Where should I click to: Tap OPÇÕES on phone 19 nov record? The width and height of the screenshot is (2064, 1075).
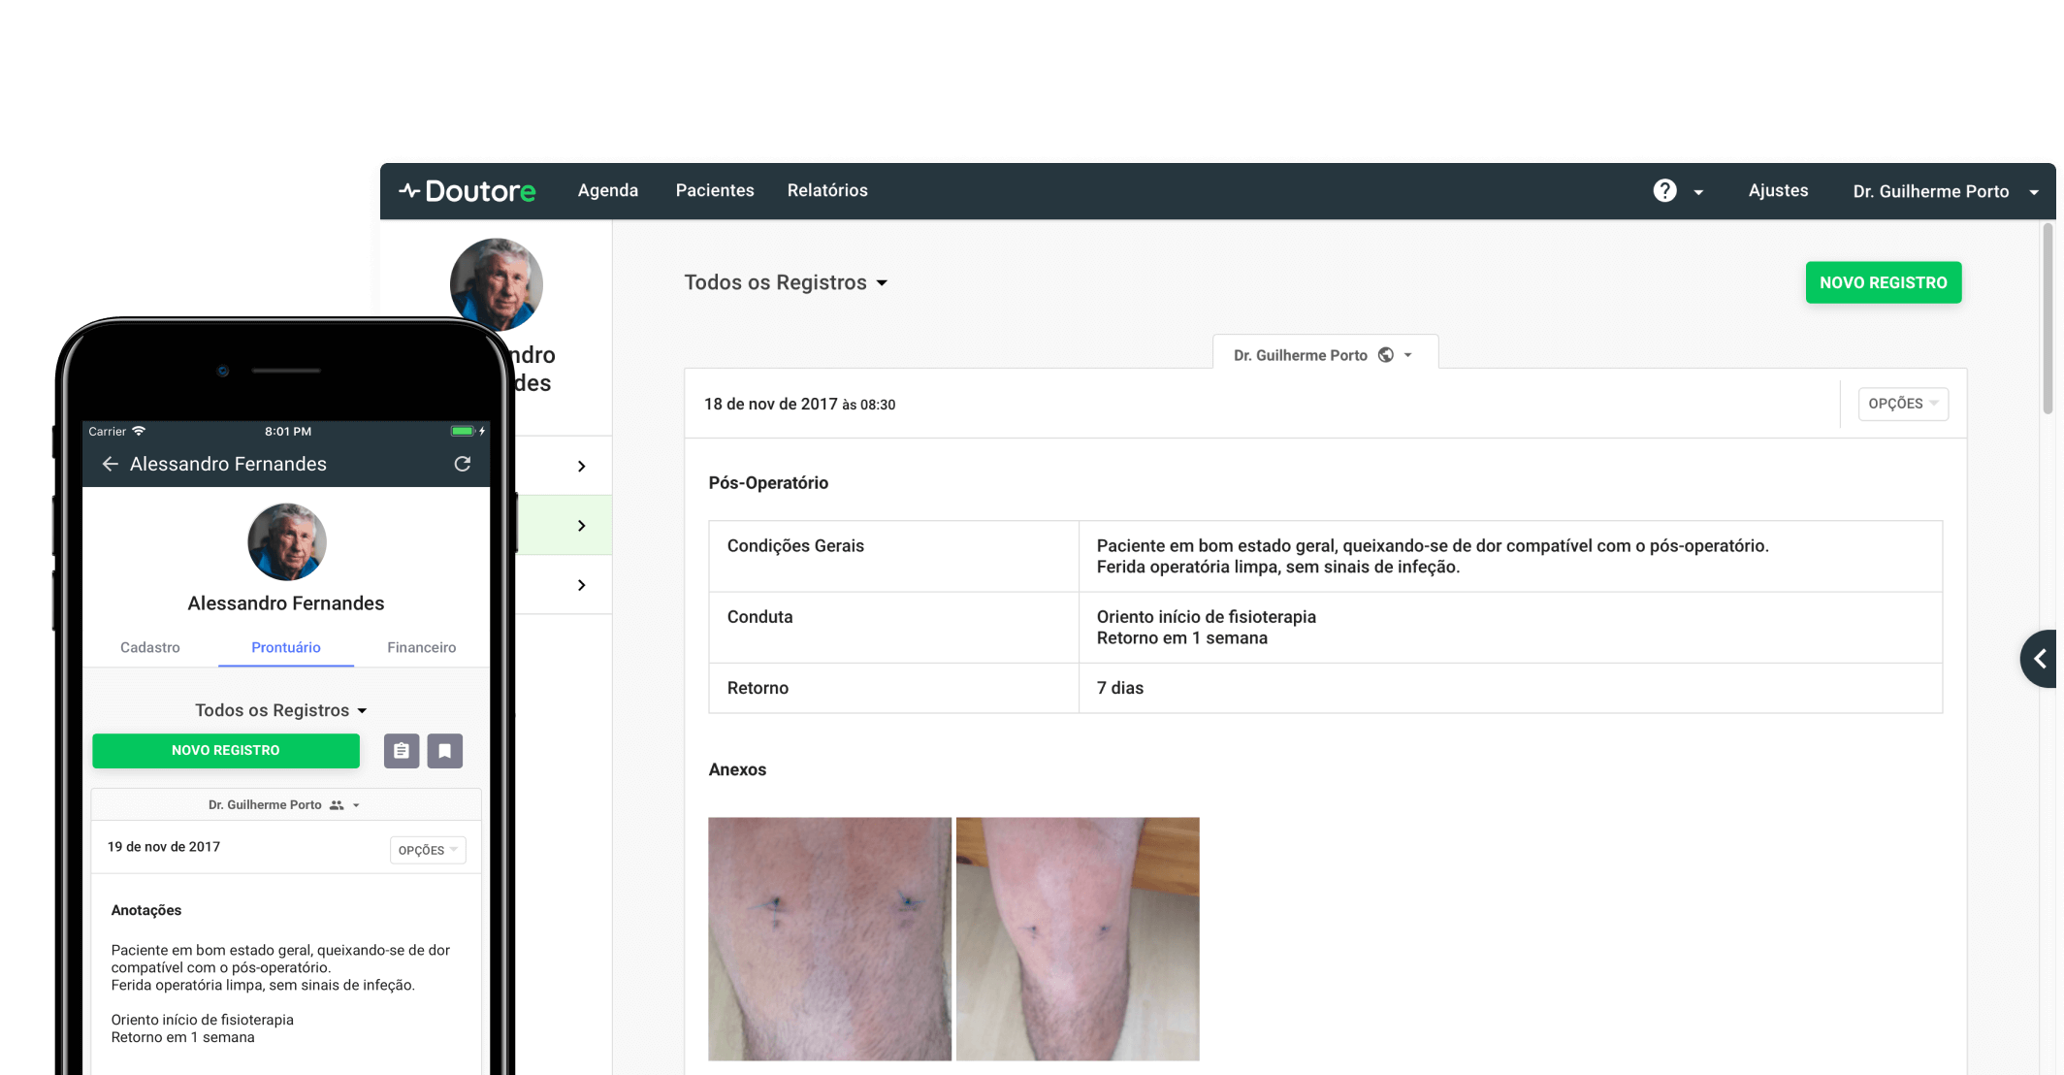(x=428, y=850)
